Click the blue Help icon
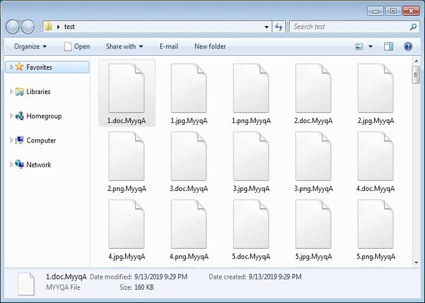 (x=408, y=47)
